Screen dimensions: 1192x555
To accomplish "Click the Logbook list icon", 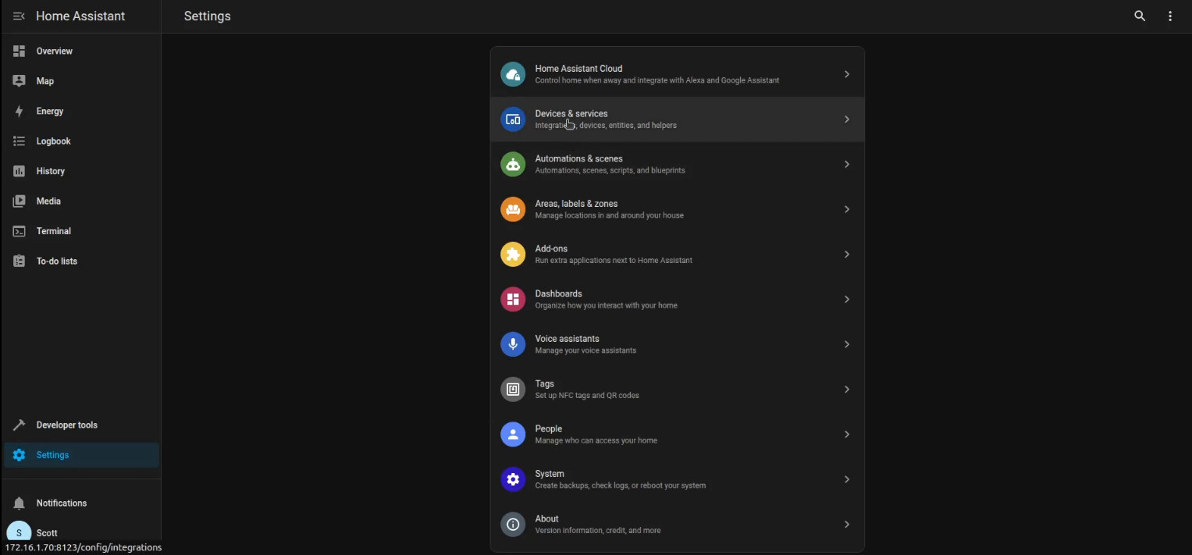I will tap(19, 141).
